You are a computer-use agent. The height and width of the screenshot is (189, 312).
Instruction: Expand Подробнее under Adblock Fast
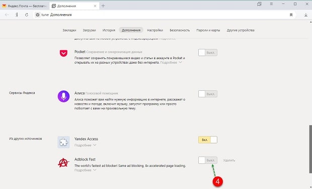(85, 170)
